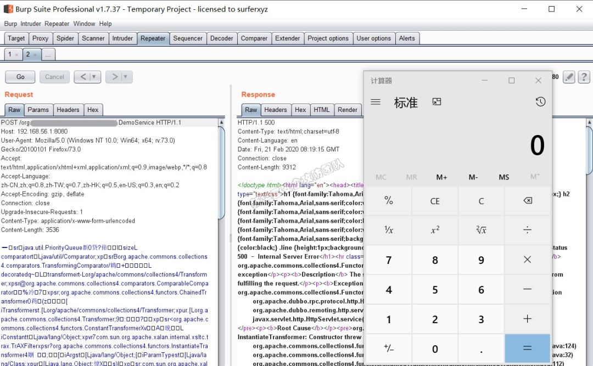Open the Burp Repeater help question icon
Image resolution: width=593 pixels, height=366 pixels.
[584, 77]
